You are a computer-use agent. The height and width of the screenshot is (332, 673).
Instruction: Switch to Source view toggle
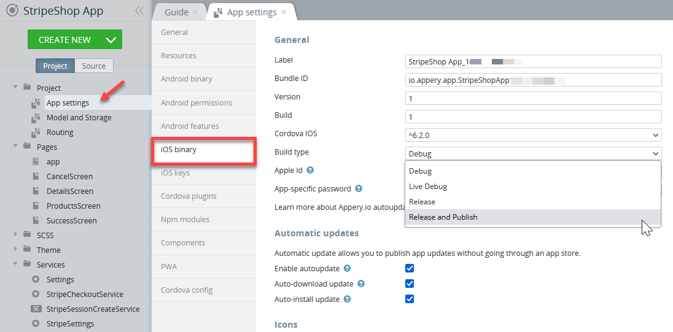pyautogui.click(x=94, y=66)
